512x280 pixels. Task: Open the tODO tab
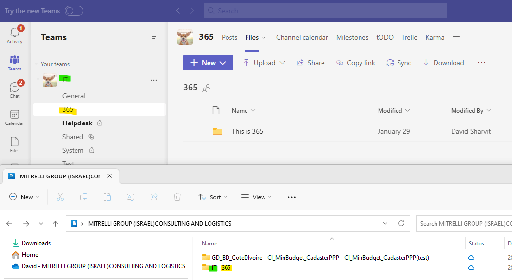pos(385,37)
